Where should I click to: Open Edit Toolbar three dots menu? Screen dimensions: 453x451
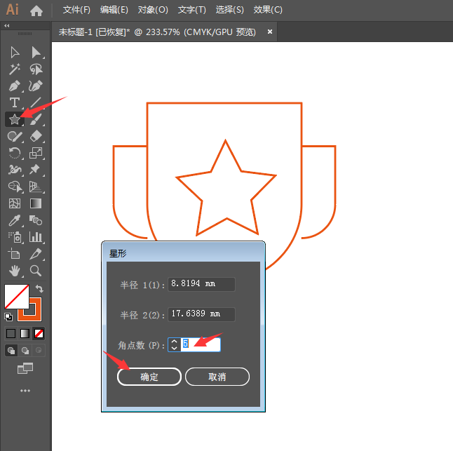click(25, 390)
